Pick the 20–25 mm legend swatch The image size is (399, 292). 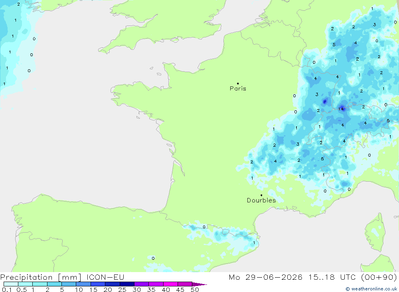coord(112,284)
